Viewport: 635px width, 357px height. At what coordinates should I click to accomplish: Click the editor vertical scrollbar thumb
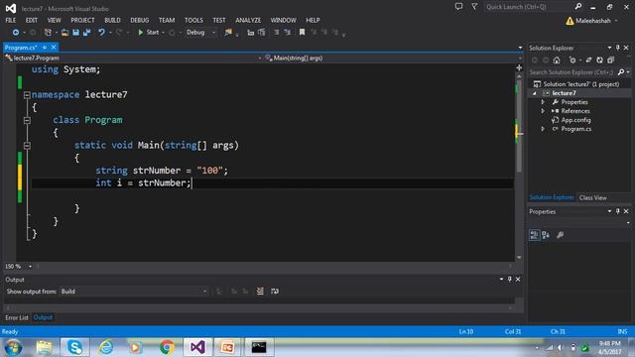(x=519, y=126)
